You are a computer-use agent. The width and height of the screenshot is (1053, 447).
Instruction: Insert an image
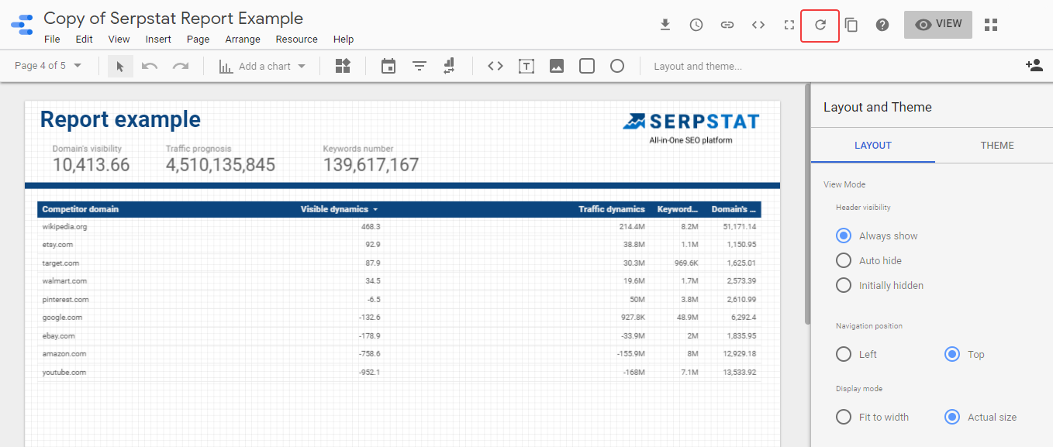(x=557, y=66)
